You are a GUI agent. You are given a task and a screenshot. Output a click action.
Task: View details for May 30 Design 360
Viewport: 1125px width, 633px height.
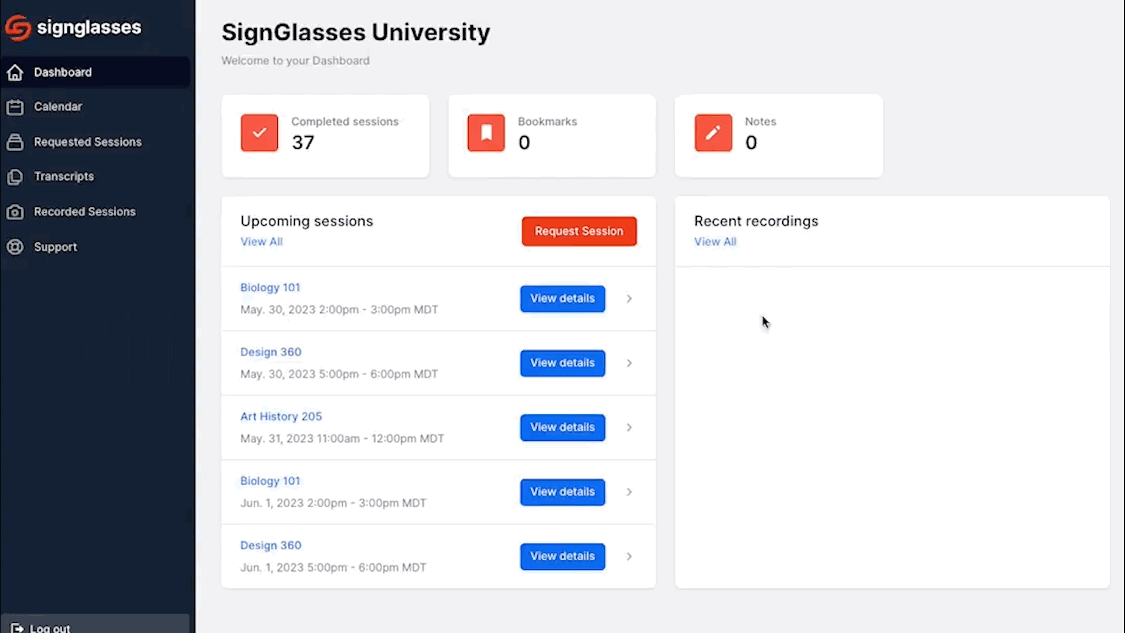[562, 363]
